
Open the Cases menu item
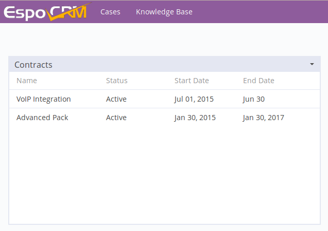110,12
